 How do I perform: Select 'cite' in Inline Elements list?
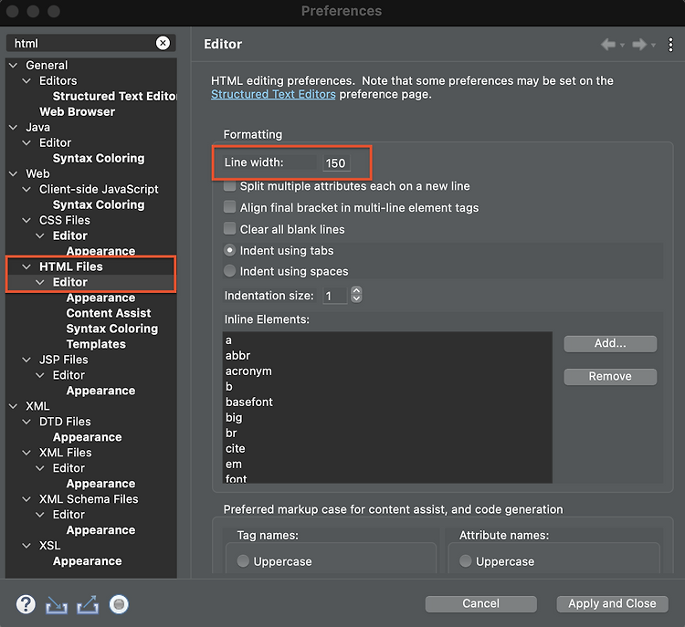pyautogui.click(x=235, y=448)
